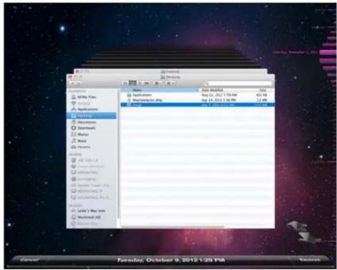Screen dimensions: 337x270
Task: Switch Finder to column view
Action: pyautogui.click(x=140, y=83)
